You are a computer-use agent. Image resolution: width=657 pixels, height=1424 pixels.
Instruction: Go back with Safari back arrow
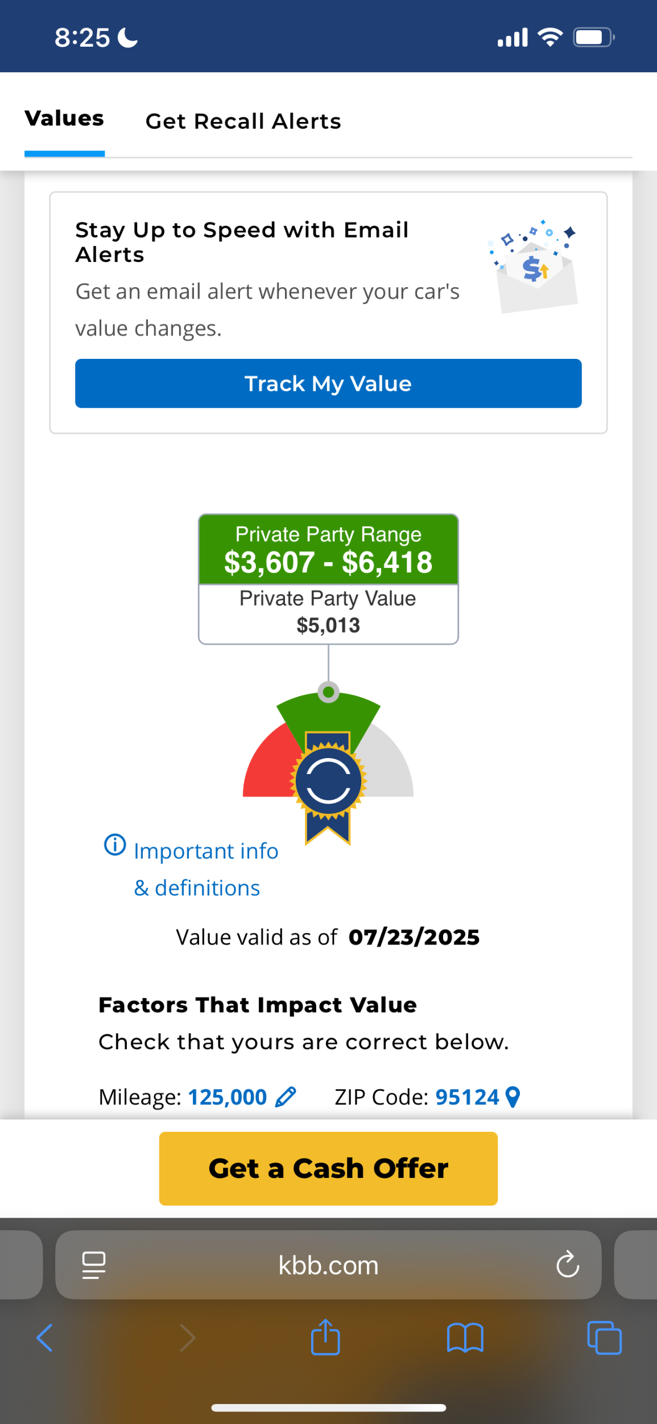[x=44, y=1337]
